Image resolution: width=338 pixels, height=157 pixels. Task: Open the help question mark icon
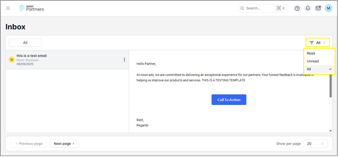pos(297,8)
